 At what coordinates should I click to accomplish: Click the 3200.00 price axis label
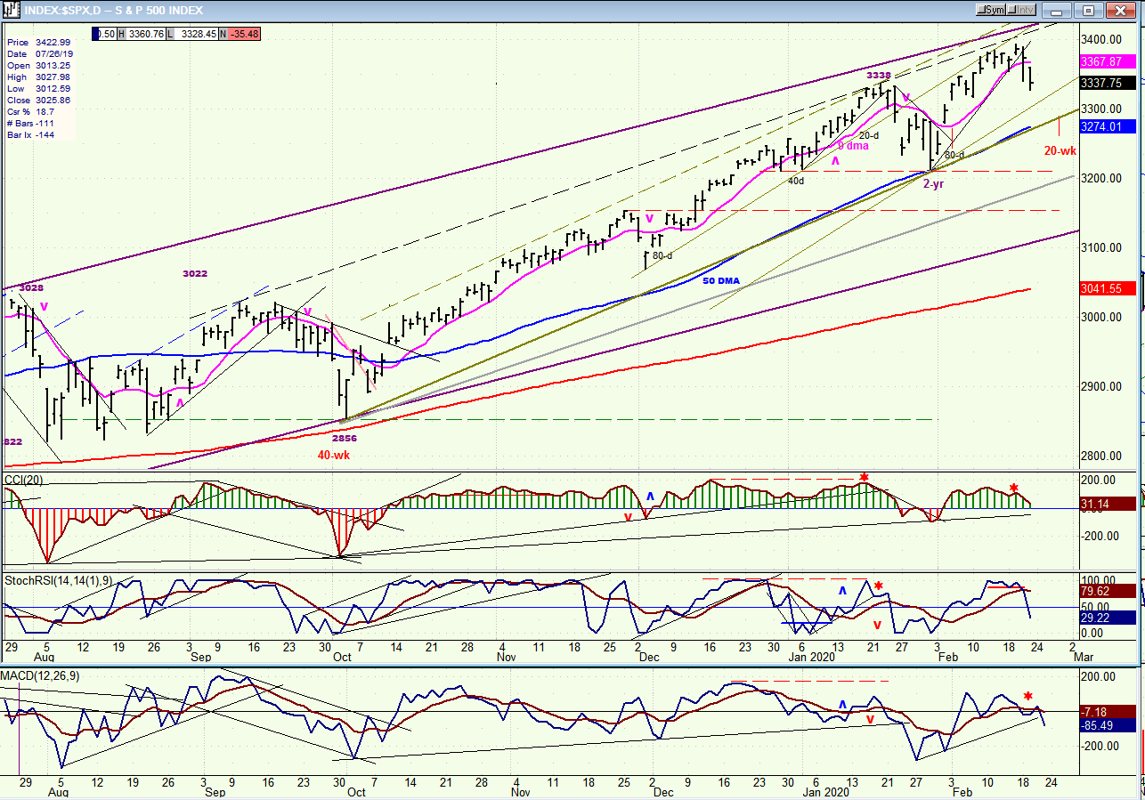[1103, 178]
